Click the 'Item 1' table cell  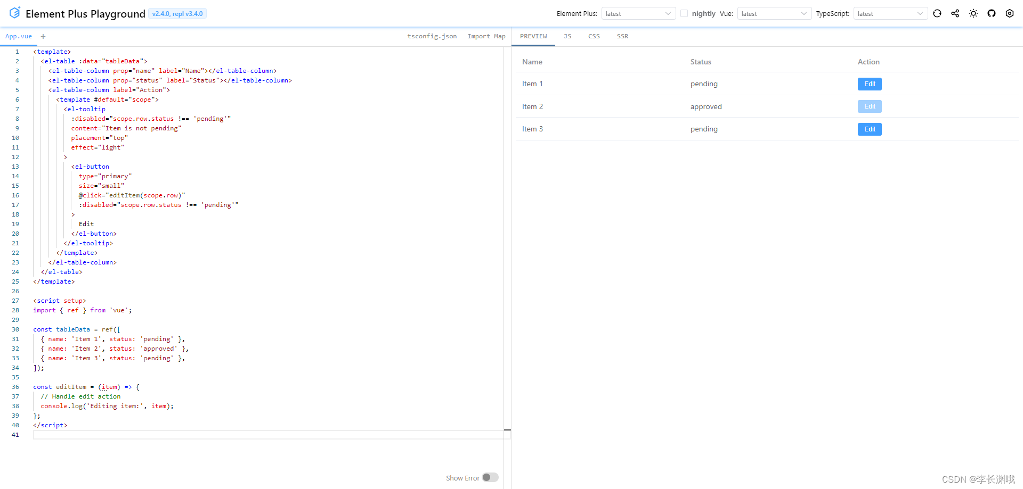(532, 84)
